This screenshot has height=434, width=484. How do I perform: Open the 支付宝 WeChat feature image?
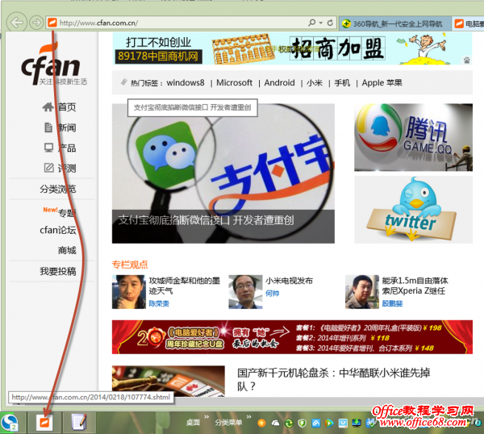pyautogui.click(x=223, y=173)
